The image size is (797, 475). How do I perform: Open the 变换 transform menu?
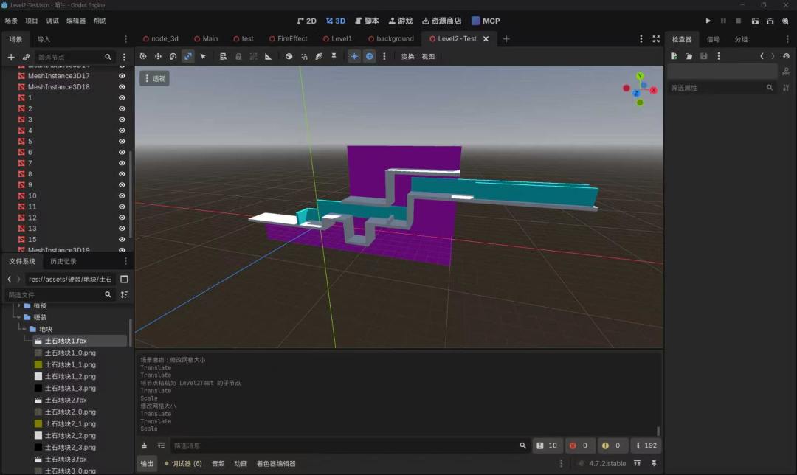[x=407, y=56]
